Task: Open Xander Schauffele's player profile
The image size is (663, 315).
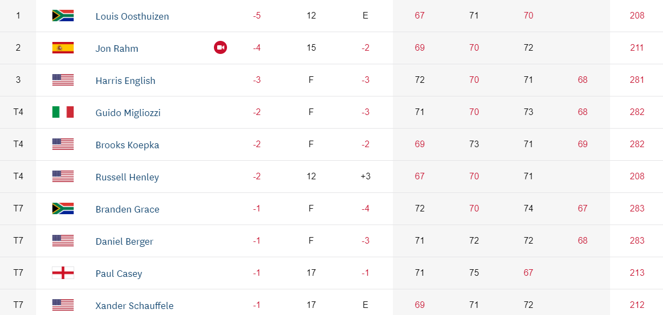Action: click(x=134, y=306)
